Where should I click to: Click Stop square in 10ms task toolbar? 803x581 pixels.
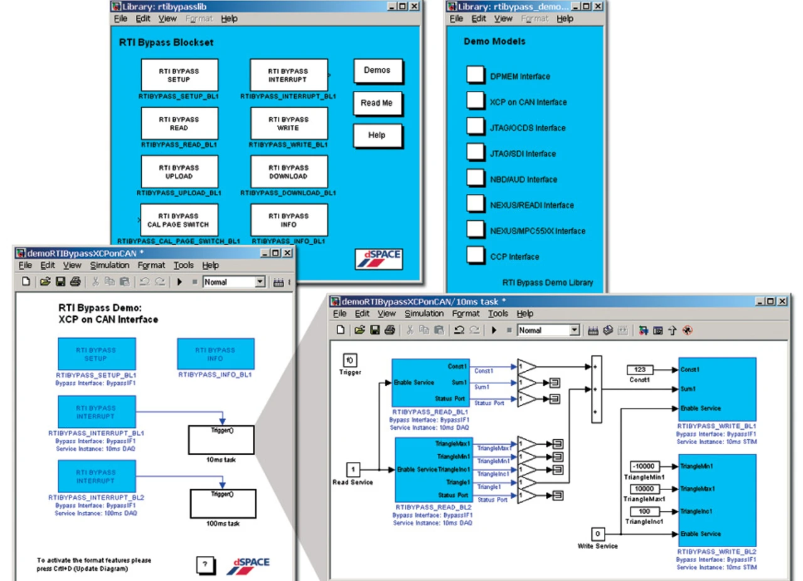click(509, 330)
